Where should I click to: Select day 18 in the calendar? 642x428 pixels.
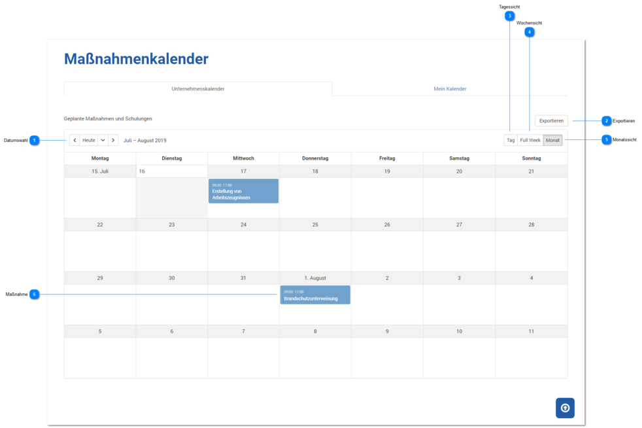[x=315, y=171]
